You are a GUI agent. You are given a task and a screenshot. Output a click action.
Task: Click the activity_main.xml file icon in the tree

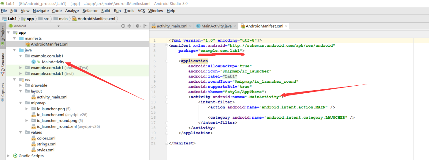tap(34, 97)
